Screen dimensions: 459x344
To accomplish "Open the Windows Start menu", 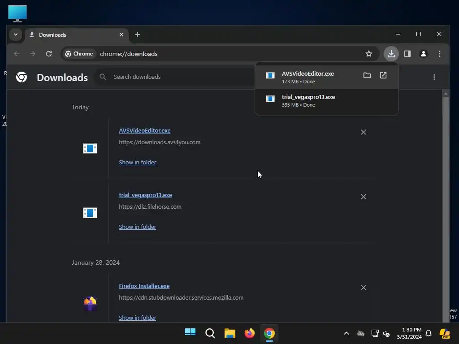I will tap(190, 333).
